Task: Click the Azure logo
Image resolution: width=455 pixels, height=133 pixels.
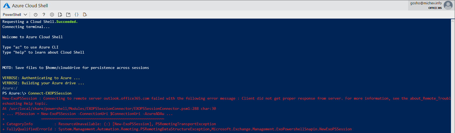Action: point(6,5)
